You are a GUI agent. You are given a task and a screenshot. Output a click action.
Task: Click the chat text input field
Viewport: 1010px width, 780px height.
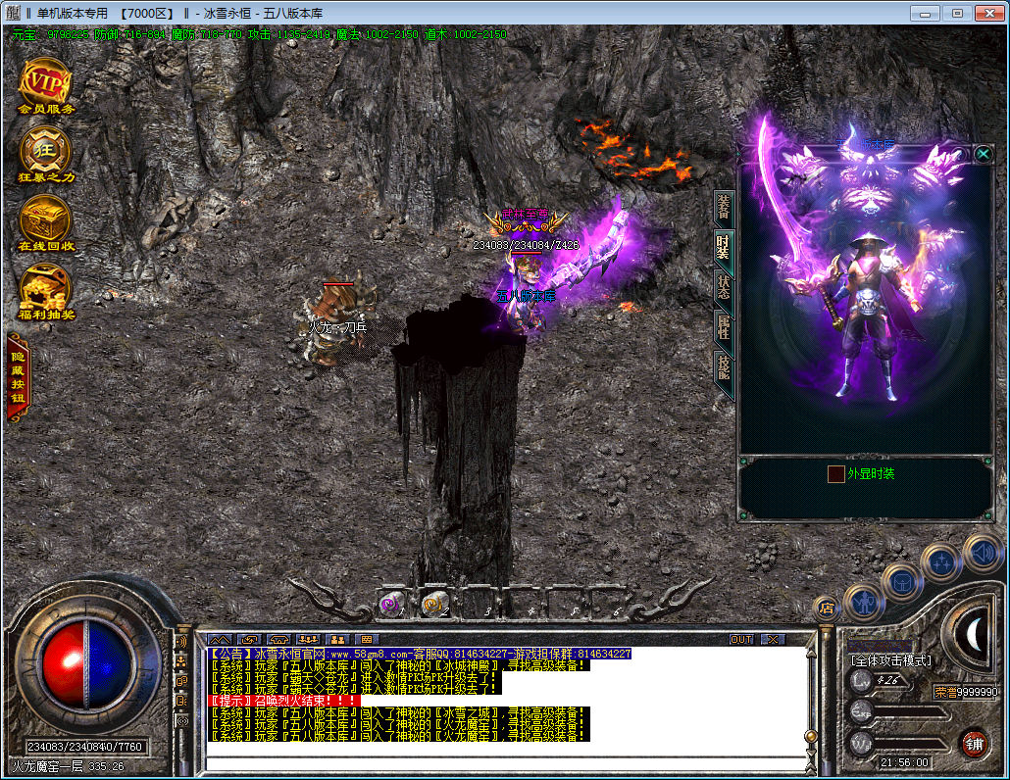tap(506, 764)
